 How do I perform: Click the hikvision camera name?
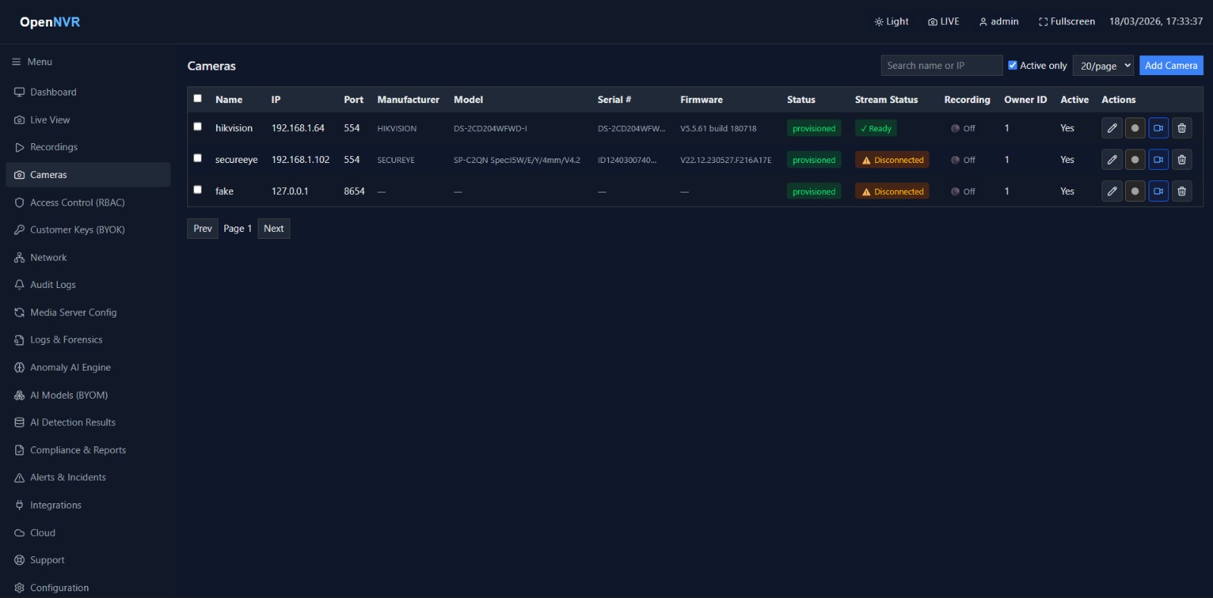point(234,128)
